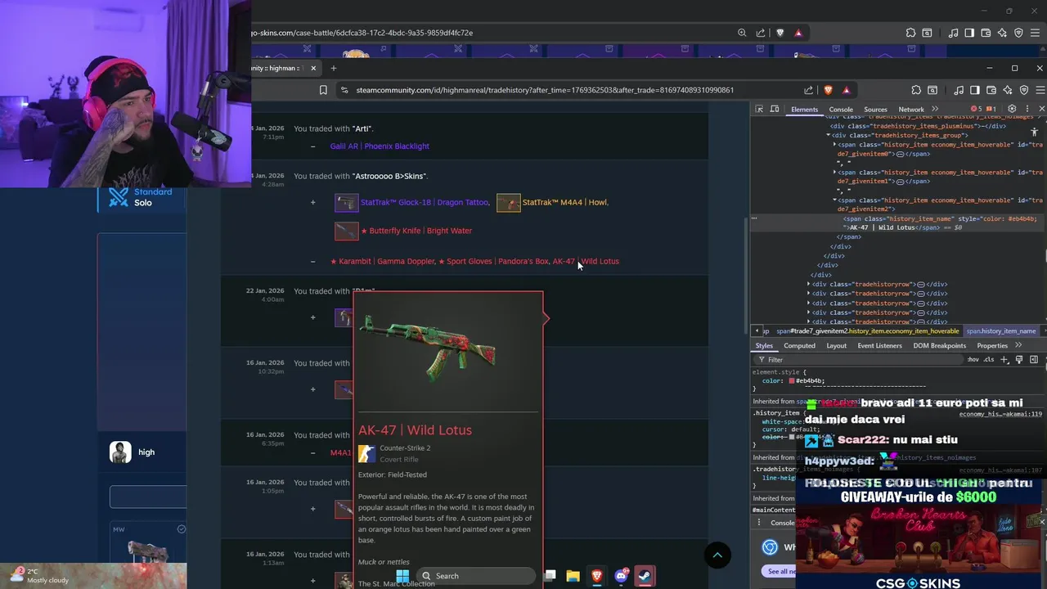The height and width of the screenshot is (589, 1047).
Task: Switch to the Sources tab in DevTools
Action: point(875,110)
